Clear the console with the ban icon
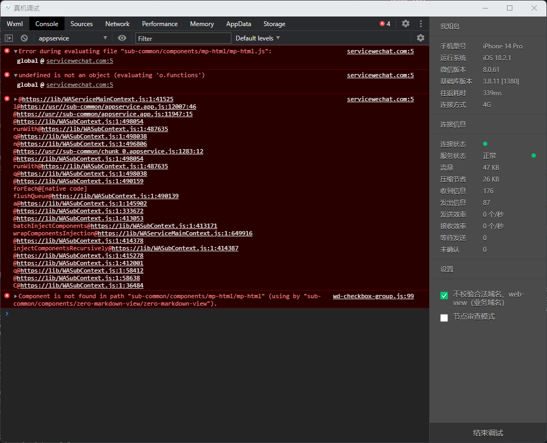Image resolution: width=547 pixels, height=443 pixels. [24, 38]
